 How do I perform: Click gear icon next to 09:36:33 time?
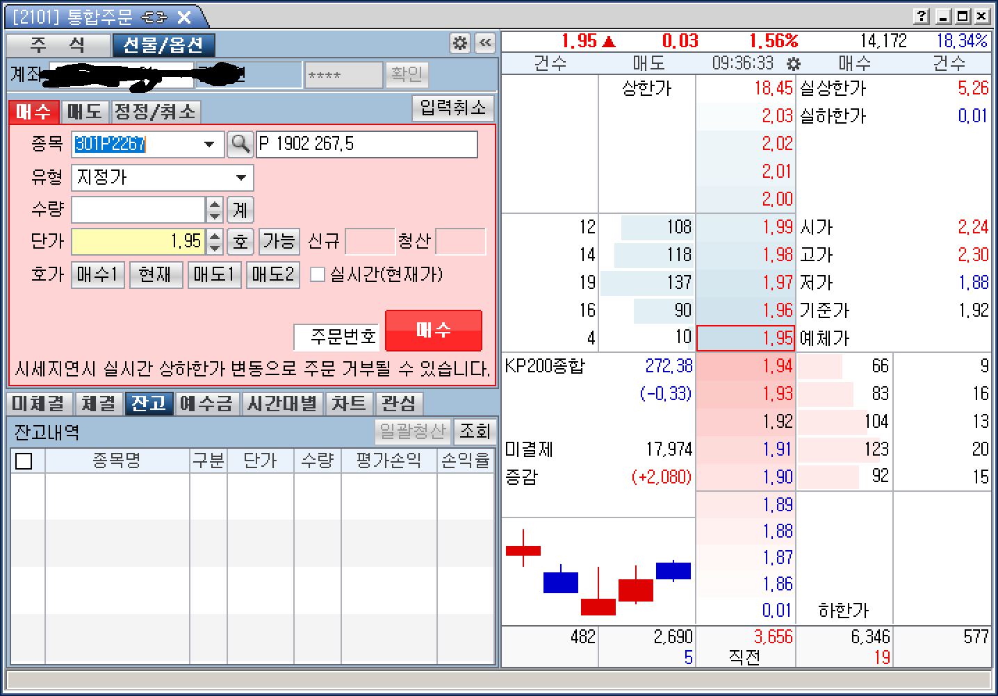pyautogui.click(x=794, y=64)
